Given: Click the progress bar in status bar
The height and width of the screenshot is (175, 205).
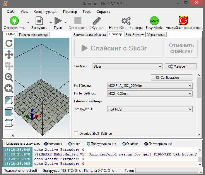Looking at the screenshot, I should click(166, 170).
